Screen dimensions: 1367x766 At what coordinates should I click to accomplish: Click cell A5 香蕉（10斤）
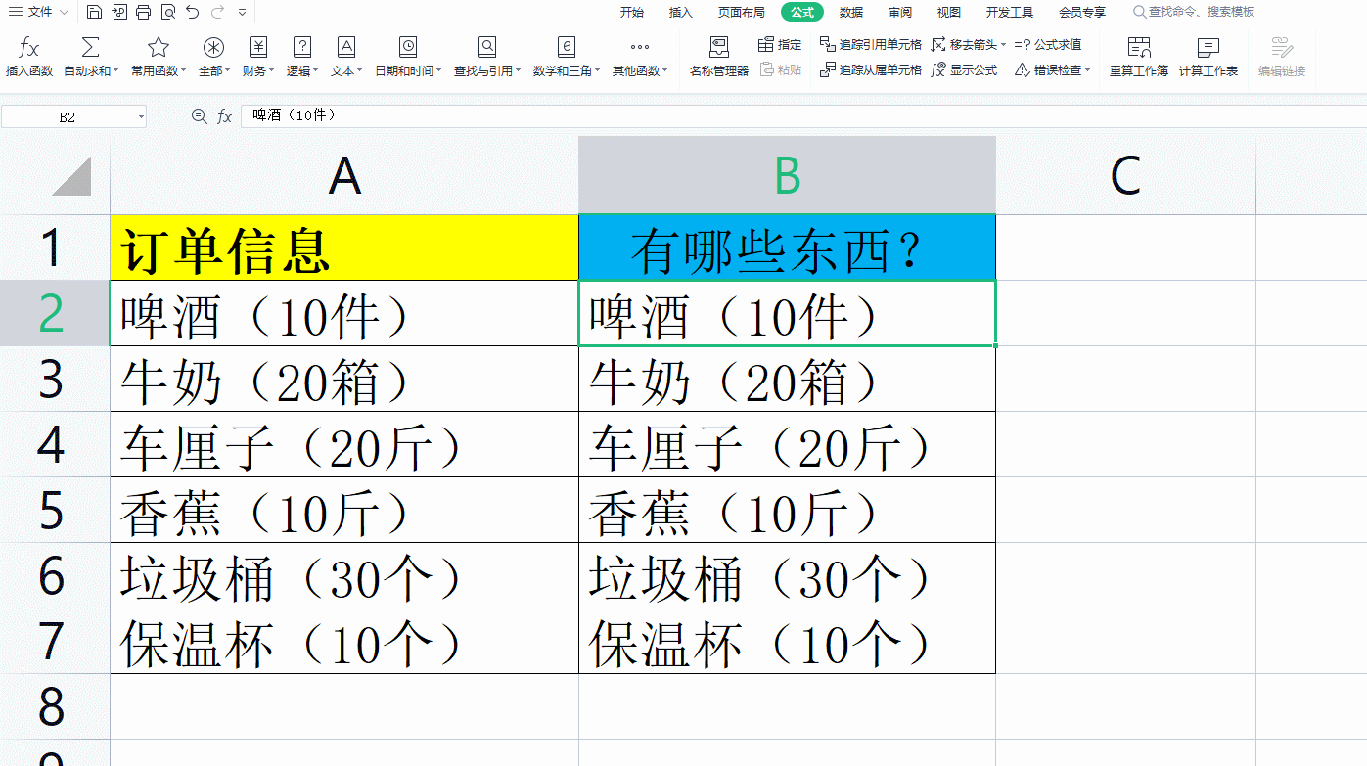344,510
